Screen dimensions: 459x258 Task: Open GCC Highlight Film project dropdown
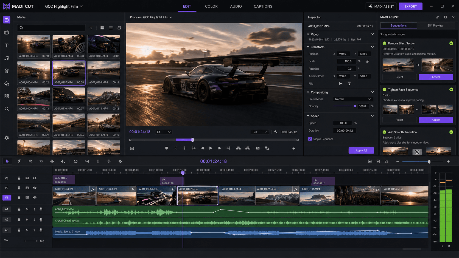(x=64, y=6)
